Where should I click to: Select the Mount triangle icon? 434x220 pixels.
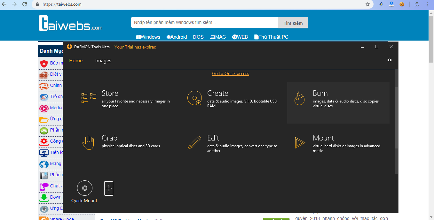click(x=300, y=143)
